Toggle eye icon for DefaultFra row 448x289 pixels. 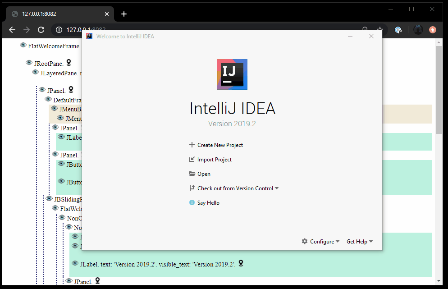click(x=48, y=99)
